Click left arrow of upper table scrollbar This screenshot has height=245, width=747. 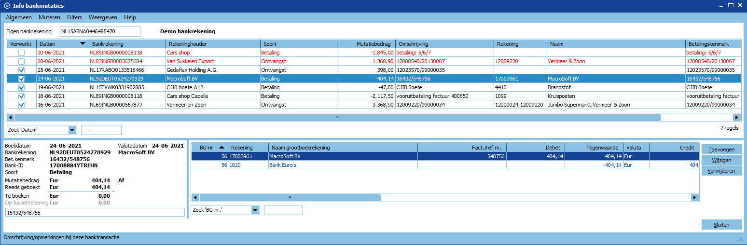(x=10, y=117)
